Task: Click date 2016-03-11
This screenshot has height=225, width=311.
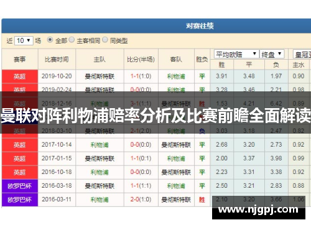Action: [57, 200]
